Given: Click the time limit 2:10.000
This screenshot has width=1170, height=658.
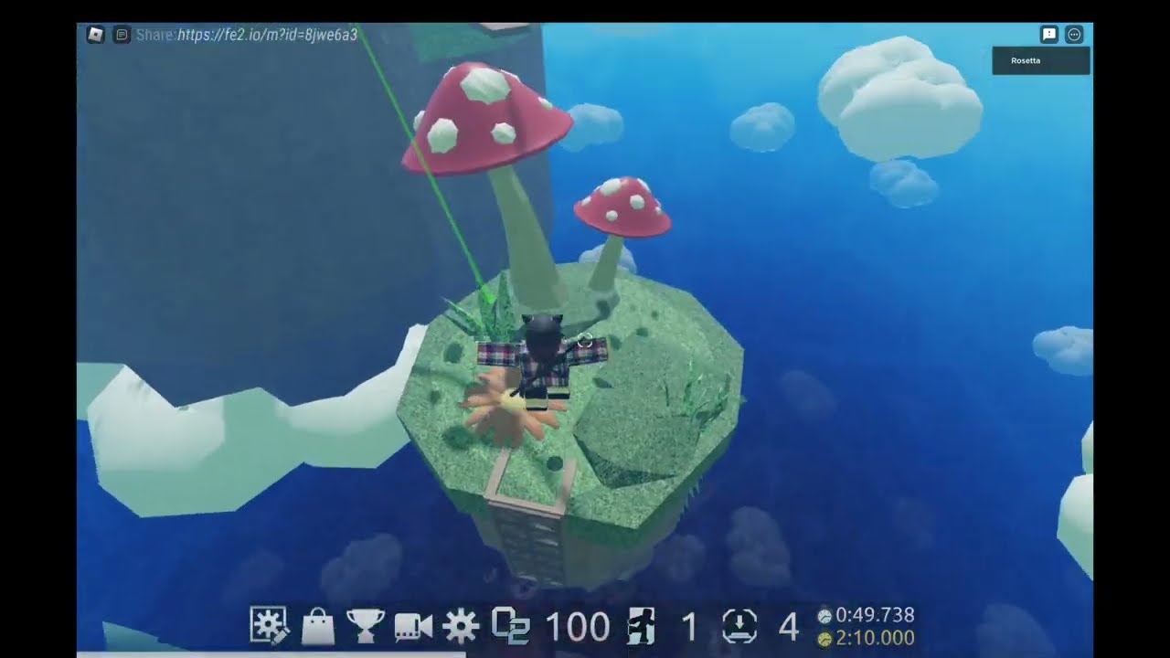Looking at the screenshot, I should point(875,638).
